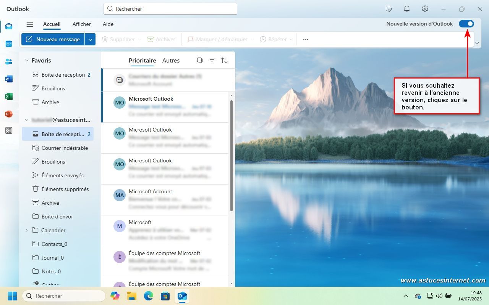Open the volume icon in system tray
The height and width of the screenshot is (305, 489).
439,296
